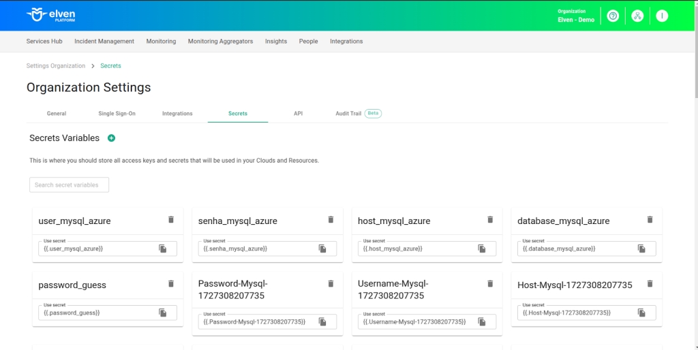
Task: Go to Settings Organization breadcrumb link
Action: coord(56,66)
